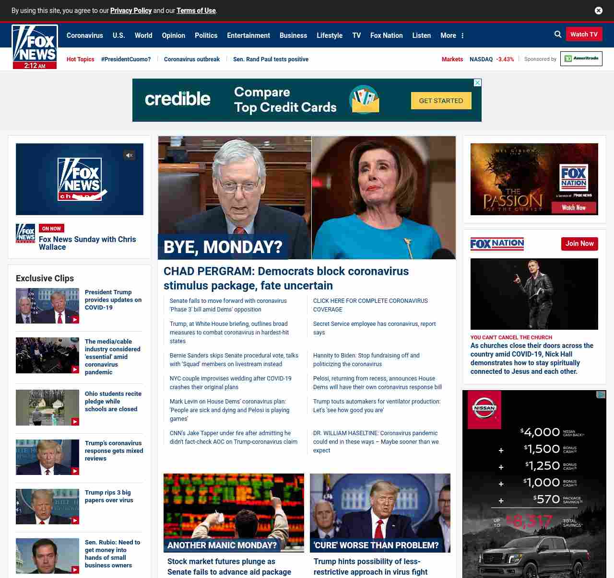This screenshot has height=578, width=614.
Task: Open the Politics section
Action: pos(206,35)
